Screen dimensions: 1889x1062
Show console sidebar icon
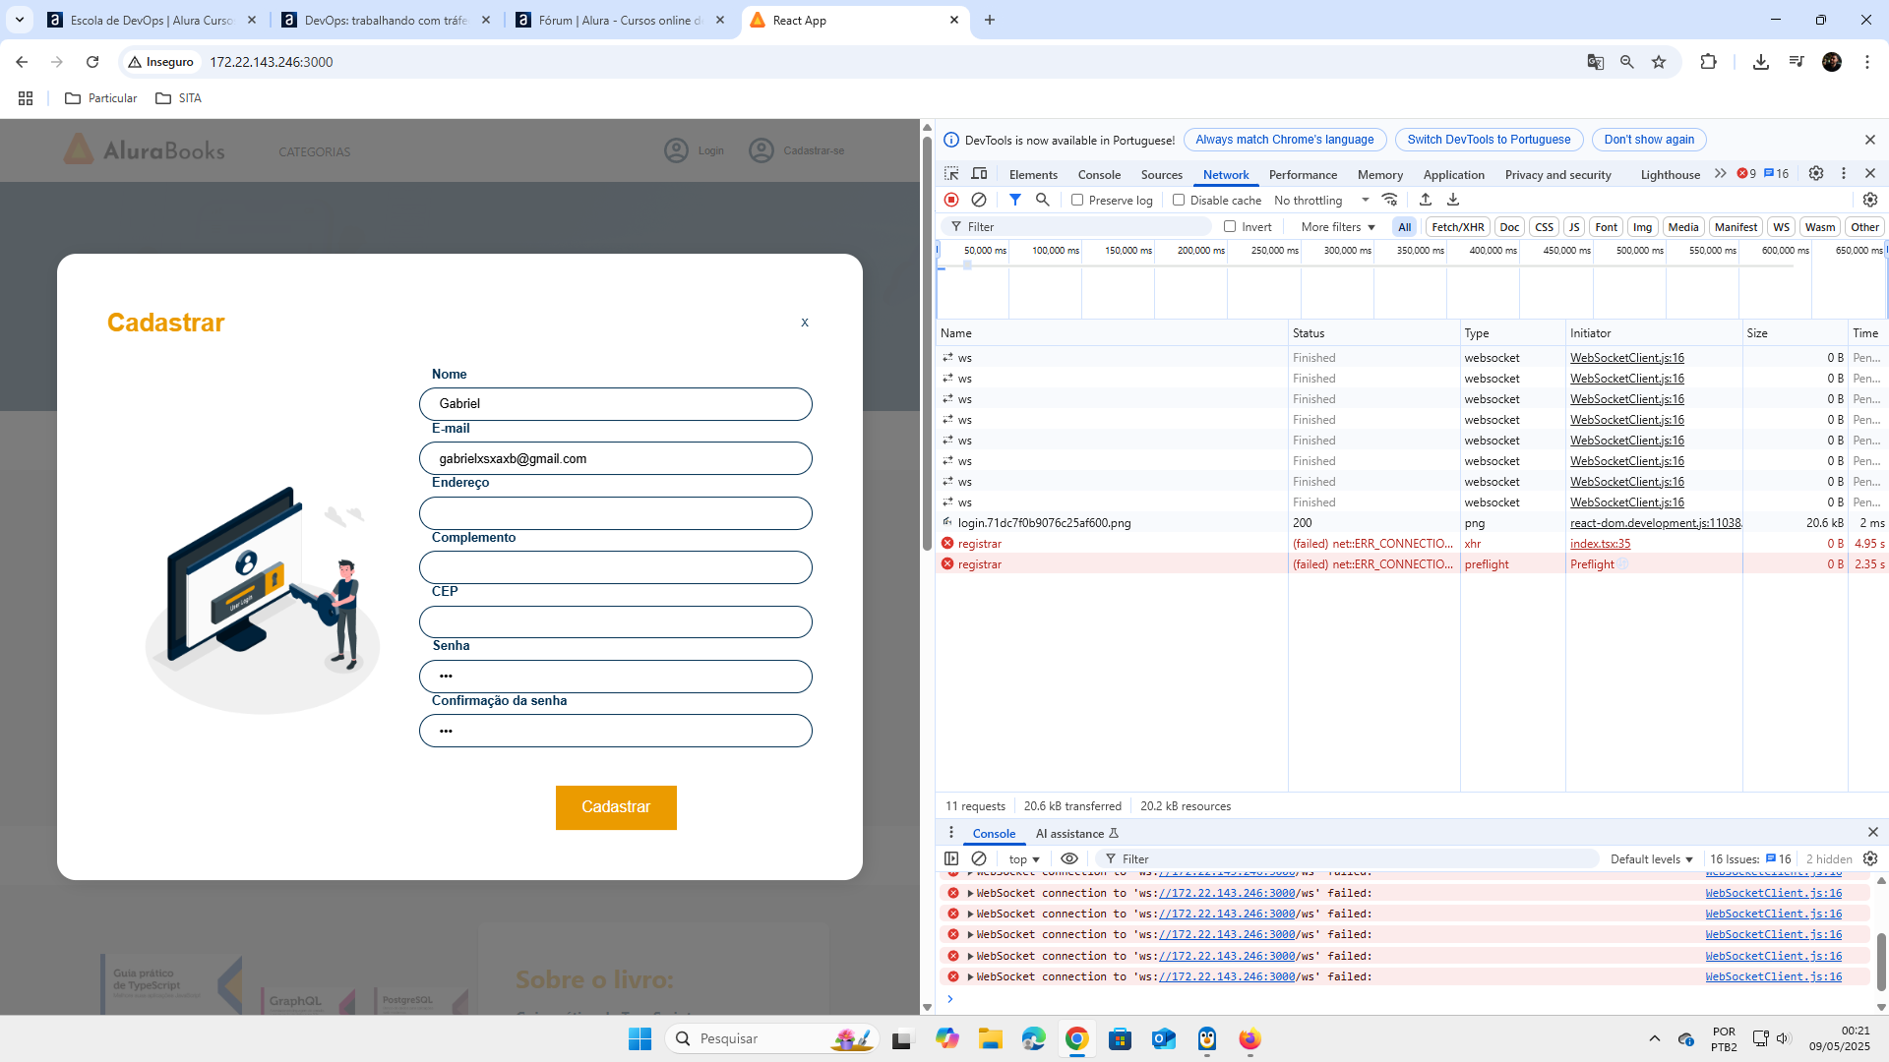point(951,858)
